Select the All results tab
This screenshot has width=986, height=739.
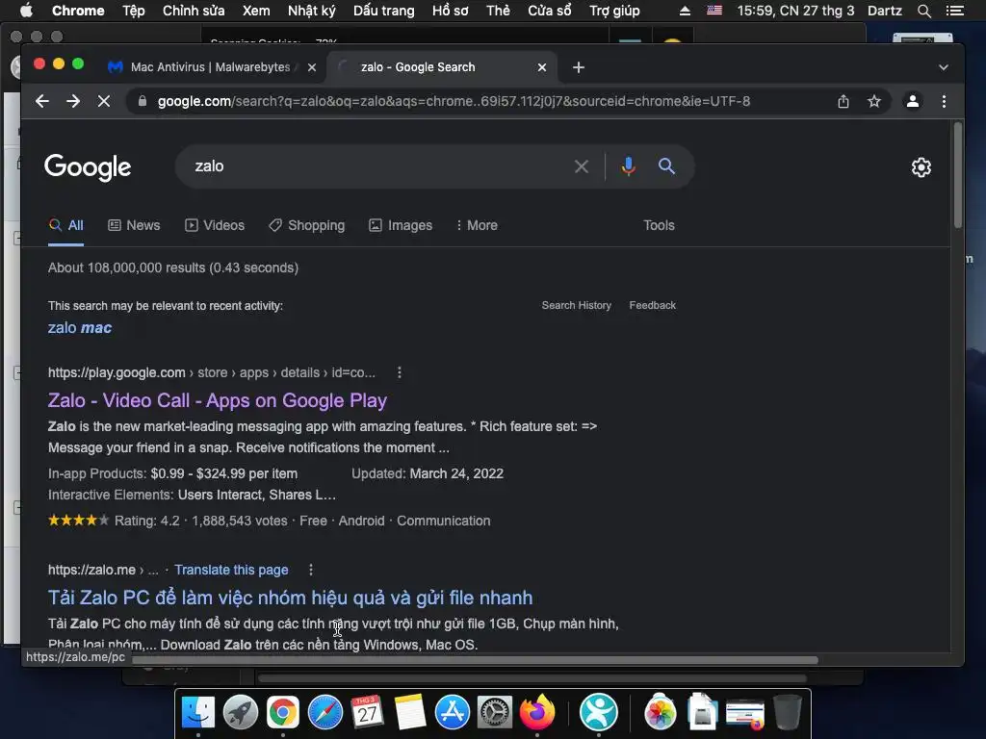click(66, 225)
